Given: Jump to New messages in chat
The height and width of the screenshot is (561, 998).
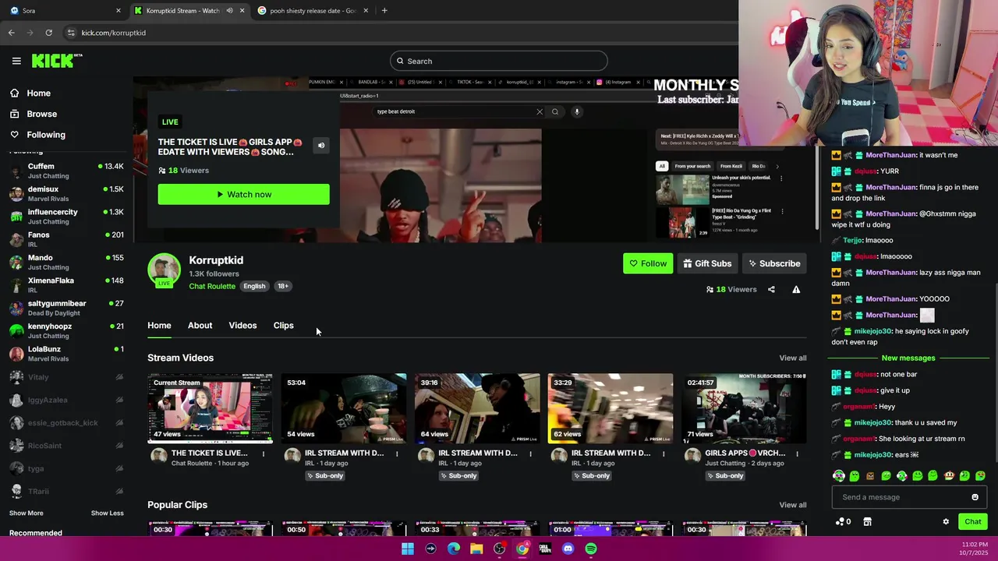Looking at the screenshot, I should tap(908, 358).
